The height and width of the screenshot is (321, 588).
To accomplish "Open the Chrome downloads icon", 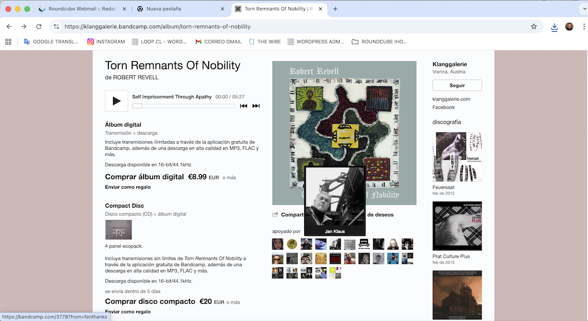I will (554, 27).
